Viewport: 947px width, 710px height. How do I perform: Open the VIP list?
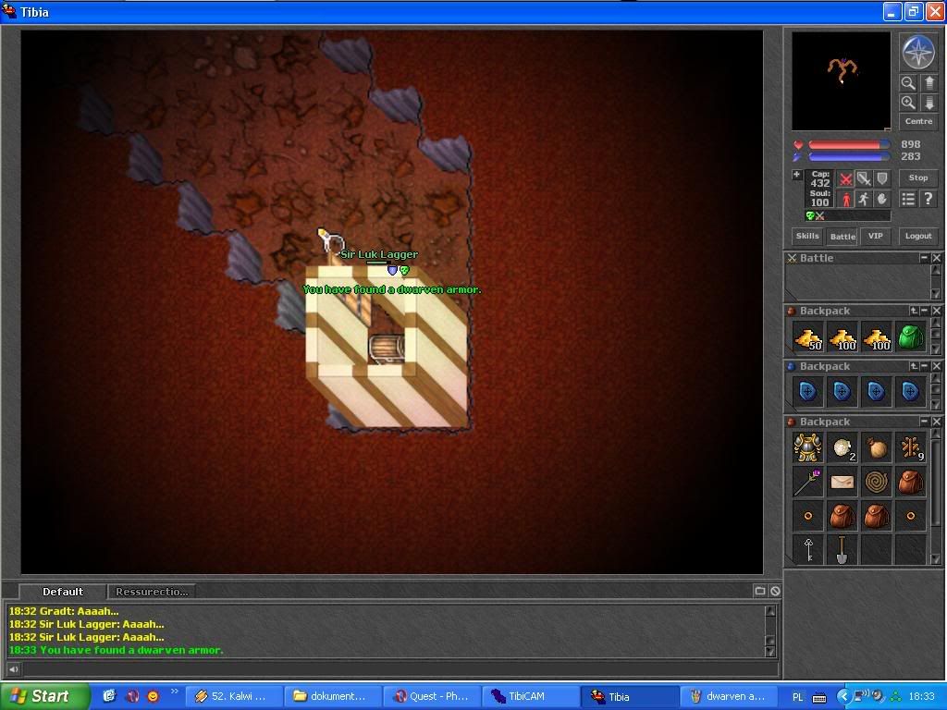click(876, 236)
